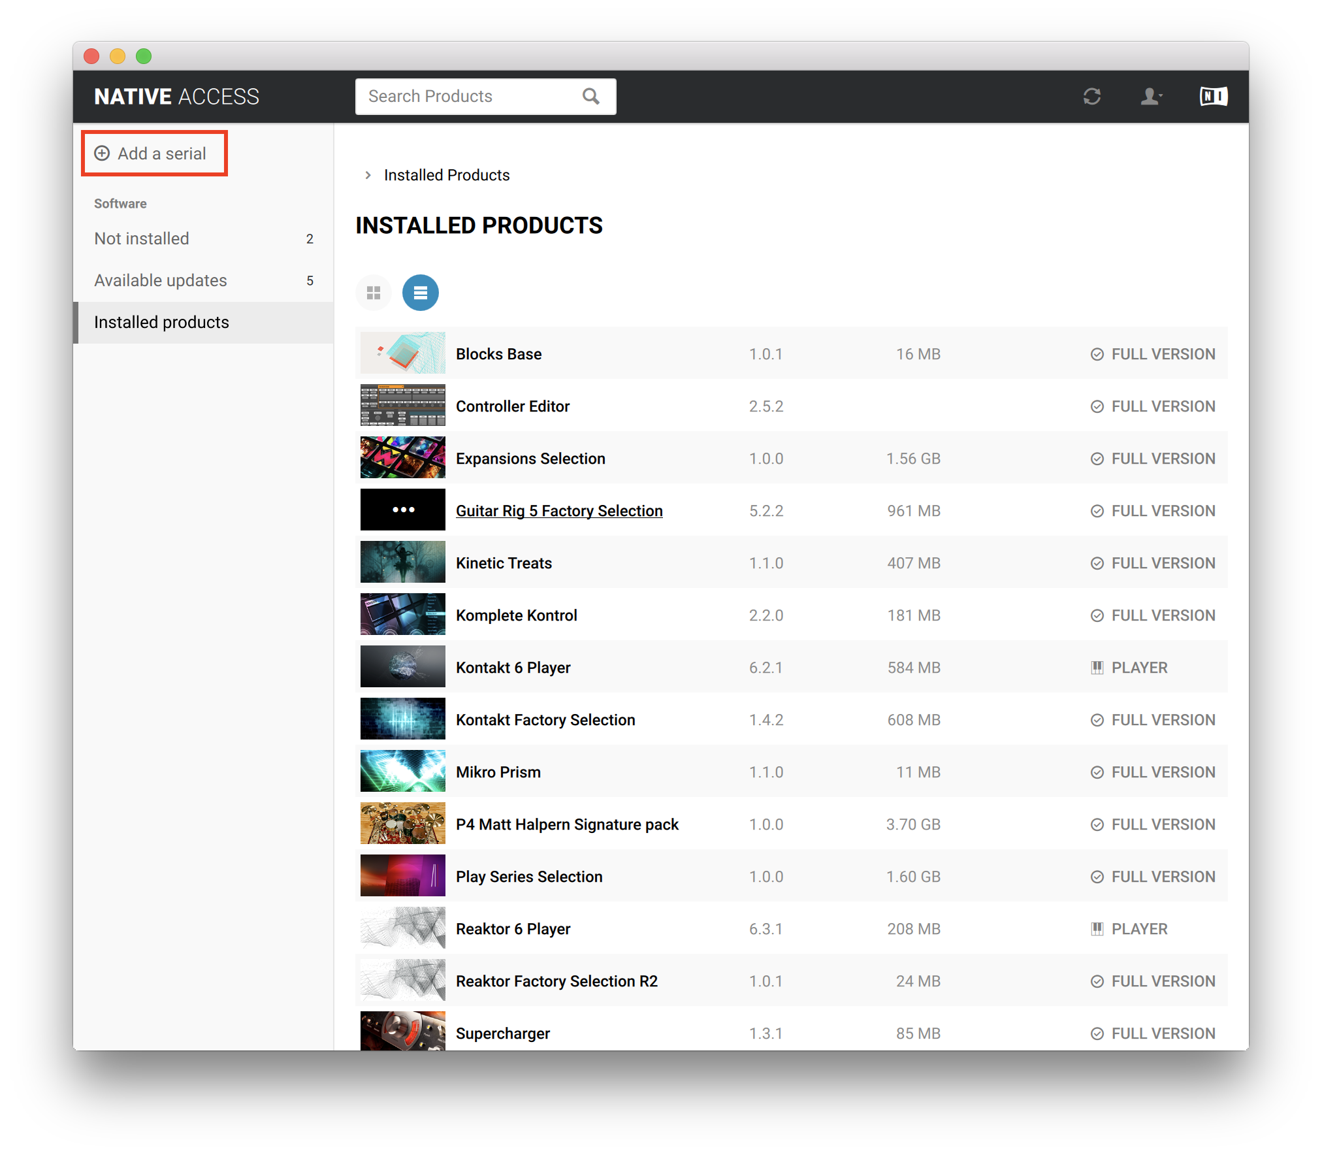
Task: Click the Player icon for Reaktor 6 Player
Action: click(1097, 929)
